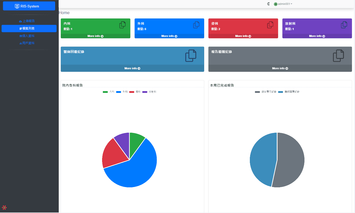The width and height of the screenshot is (355, 213).
Task: Open More info on 報告審閱紀錄 card
Action: pos(280,68)
